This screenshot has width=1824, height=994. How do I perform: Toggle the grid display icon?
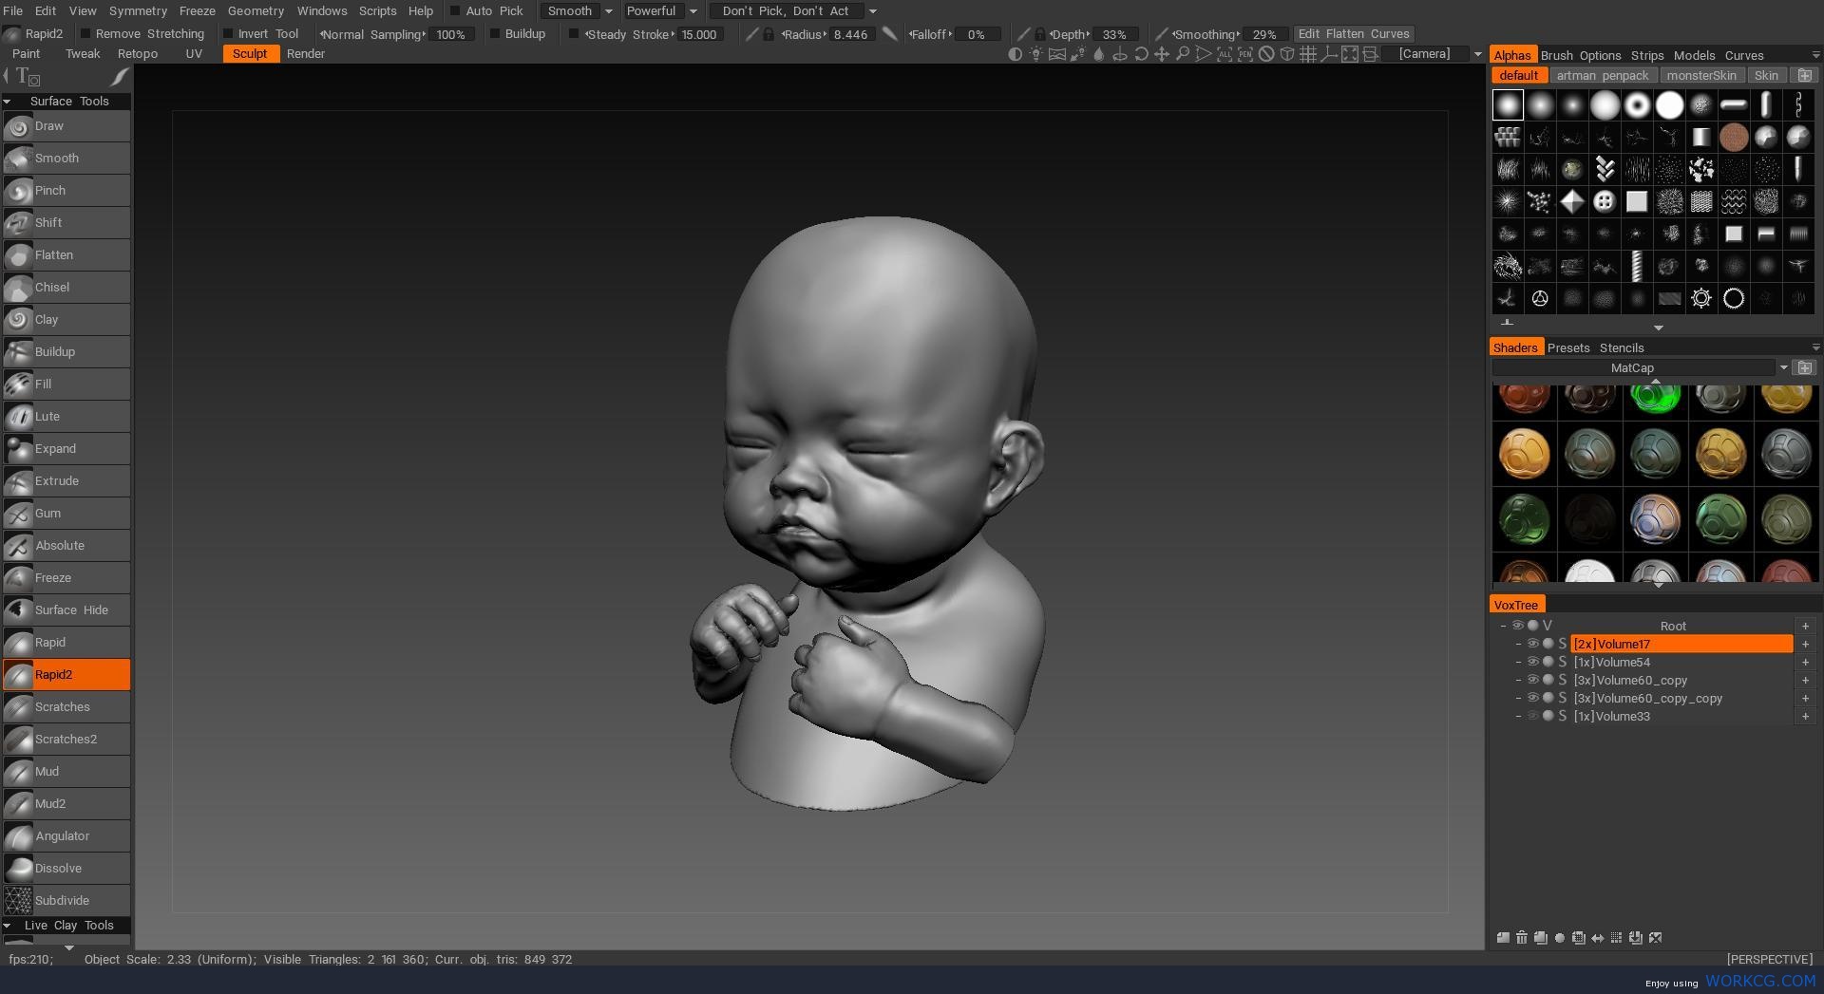tap(1308, 54)
